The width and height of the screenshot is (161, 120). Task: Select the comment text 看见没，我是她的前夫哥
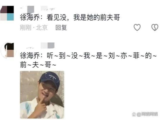(83, 17)
